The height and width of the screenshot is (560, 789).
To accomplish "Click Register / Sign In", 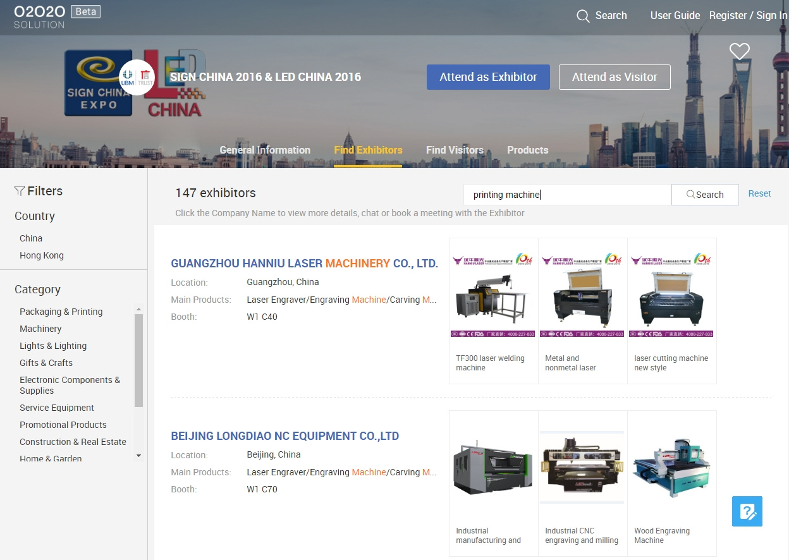I will pyautogui.click(x=748, y=16).
